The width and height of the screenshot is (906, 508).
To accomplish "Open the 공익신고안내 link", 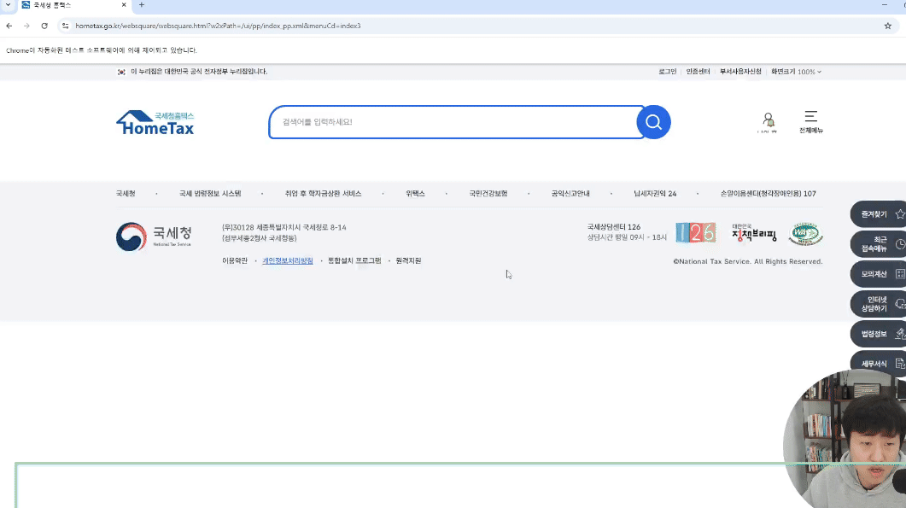I will [570, 194].
